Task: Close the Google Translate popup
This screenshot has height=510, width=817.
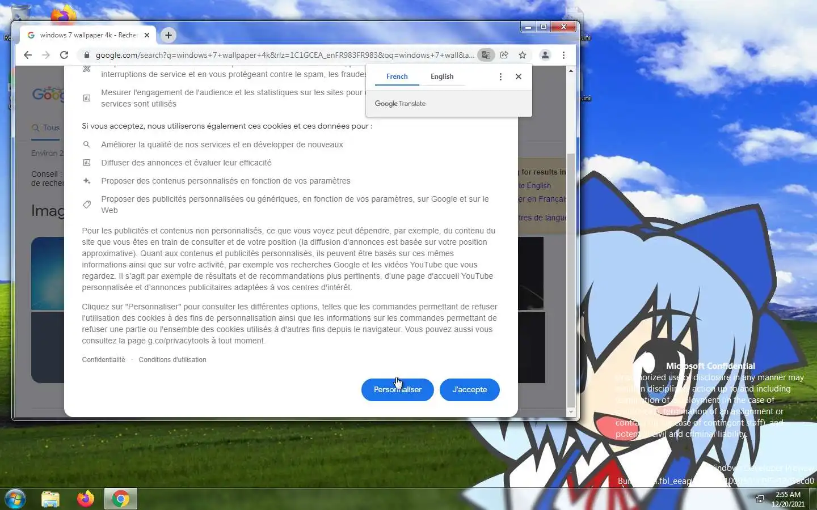Action: click(x=519, y=76)
